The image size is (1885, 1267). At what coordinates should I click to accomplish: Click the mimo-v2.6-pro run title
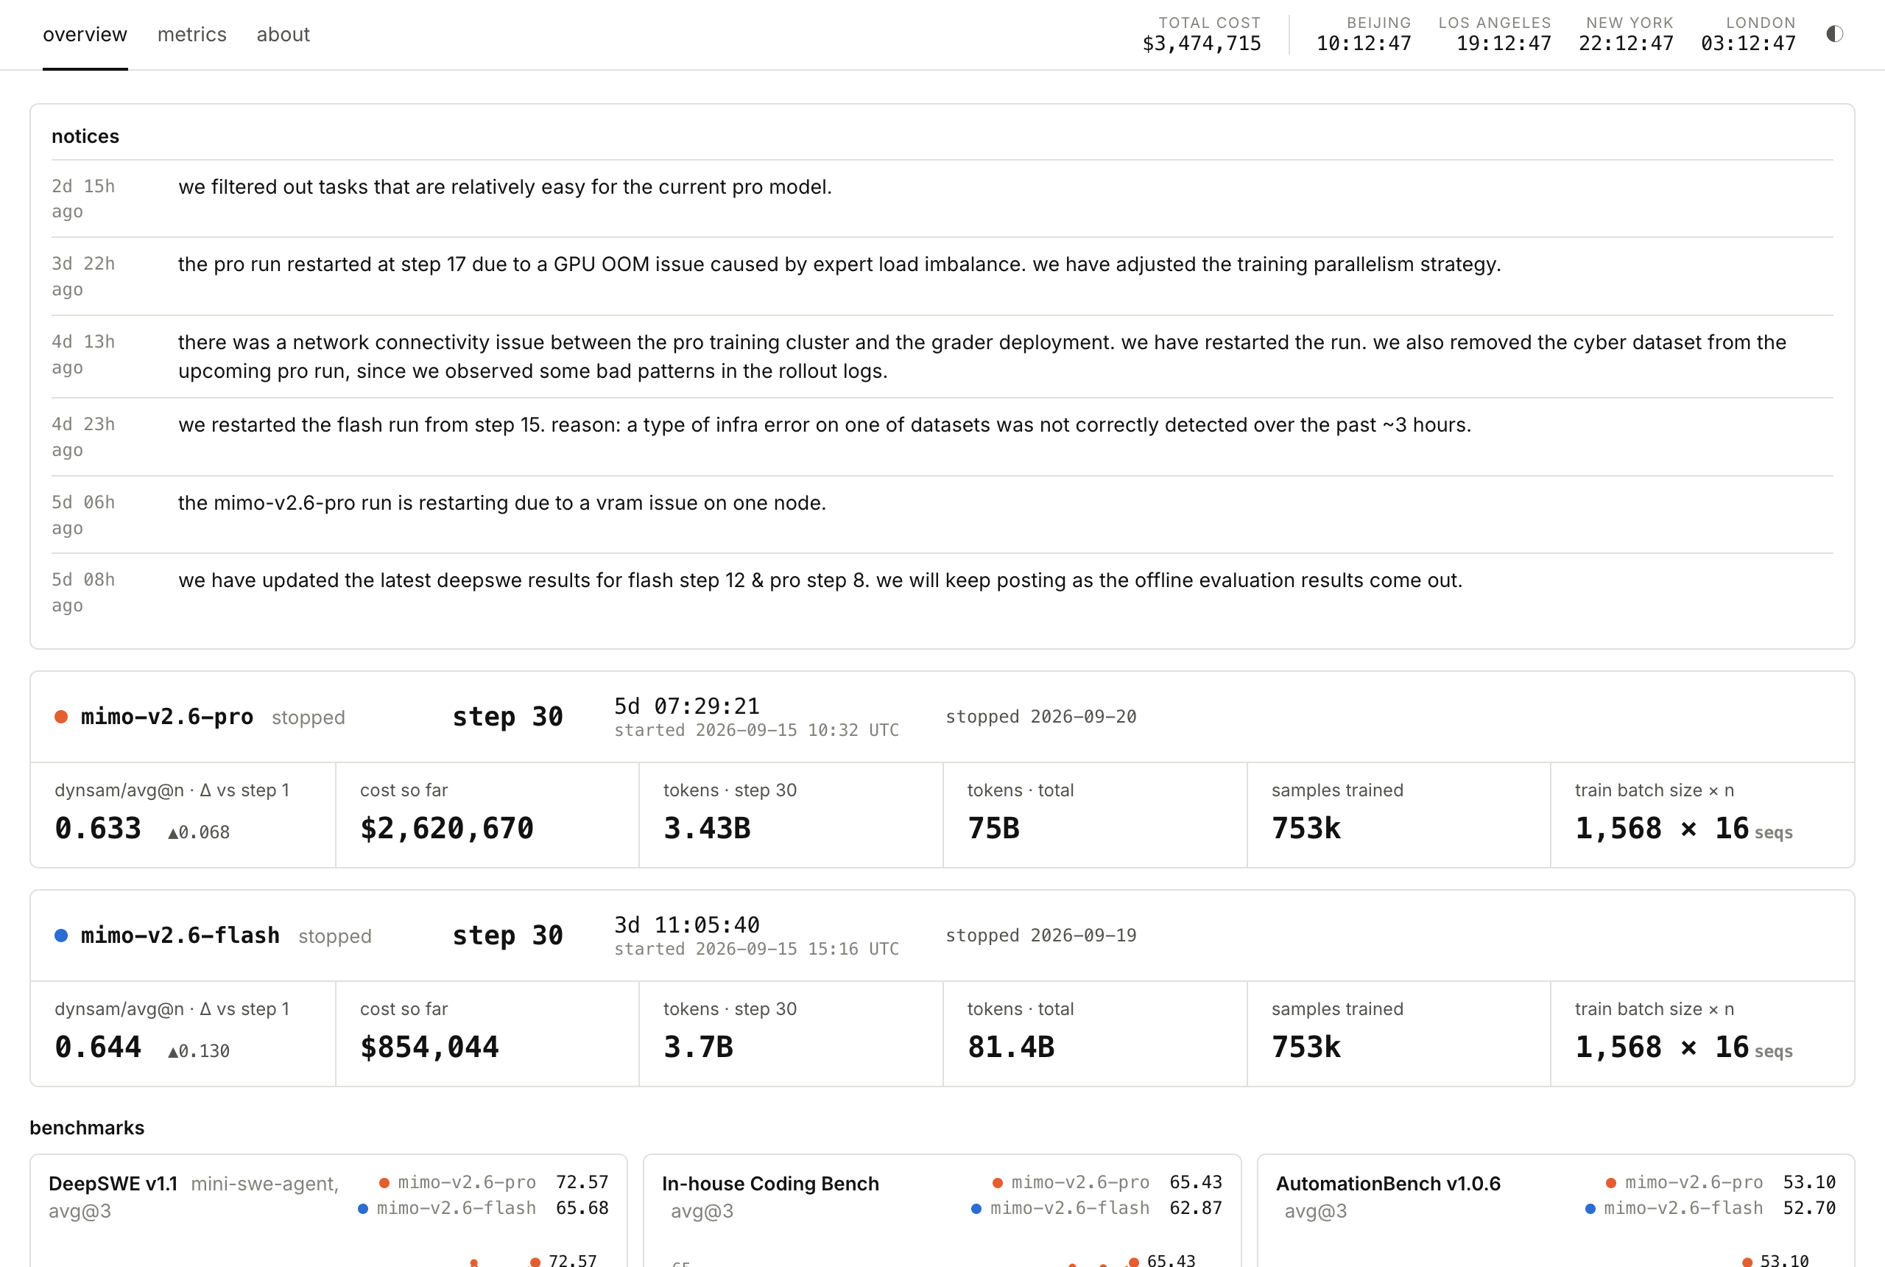tap(166, 717)
